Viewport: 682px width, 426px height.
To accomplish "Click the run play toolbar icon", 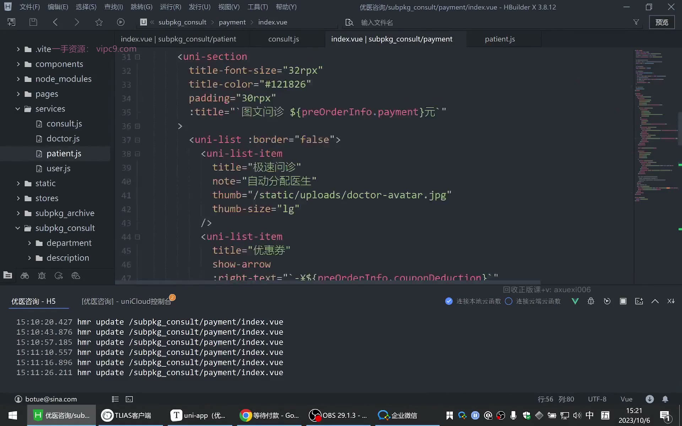I will [x=121, y=22].
